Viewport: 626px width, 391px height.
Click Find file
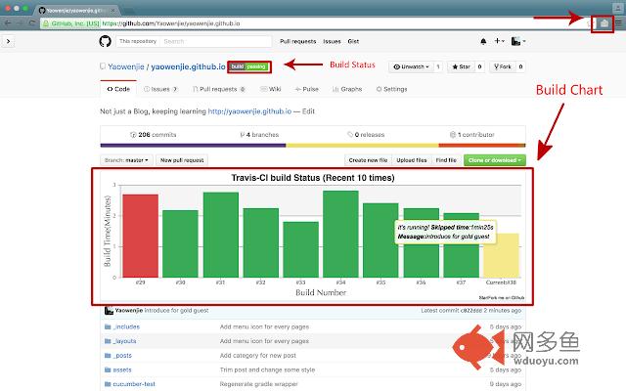coord(446,160)
